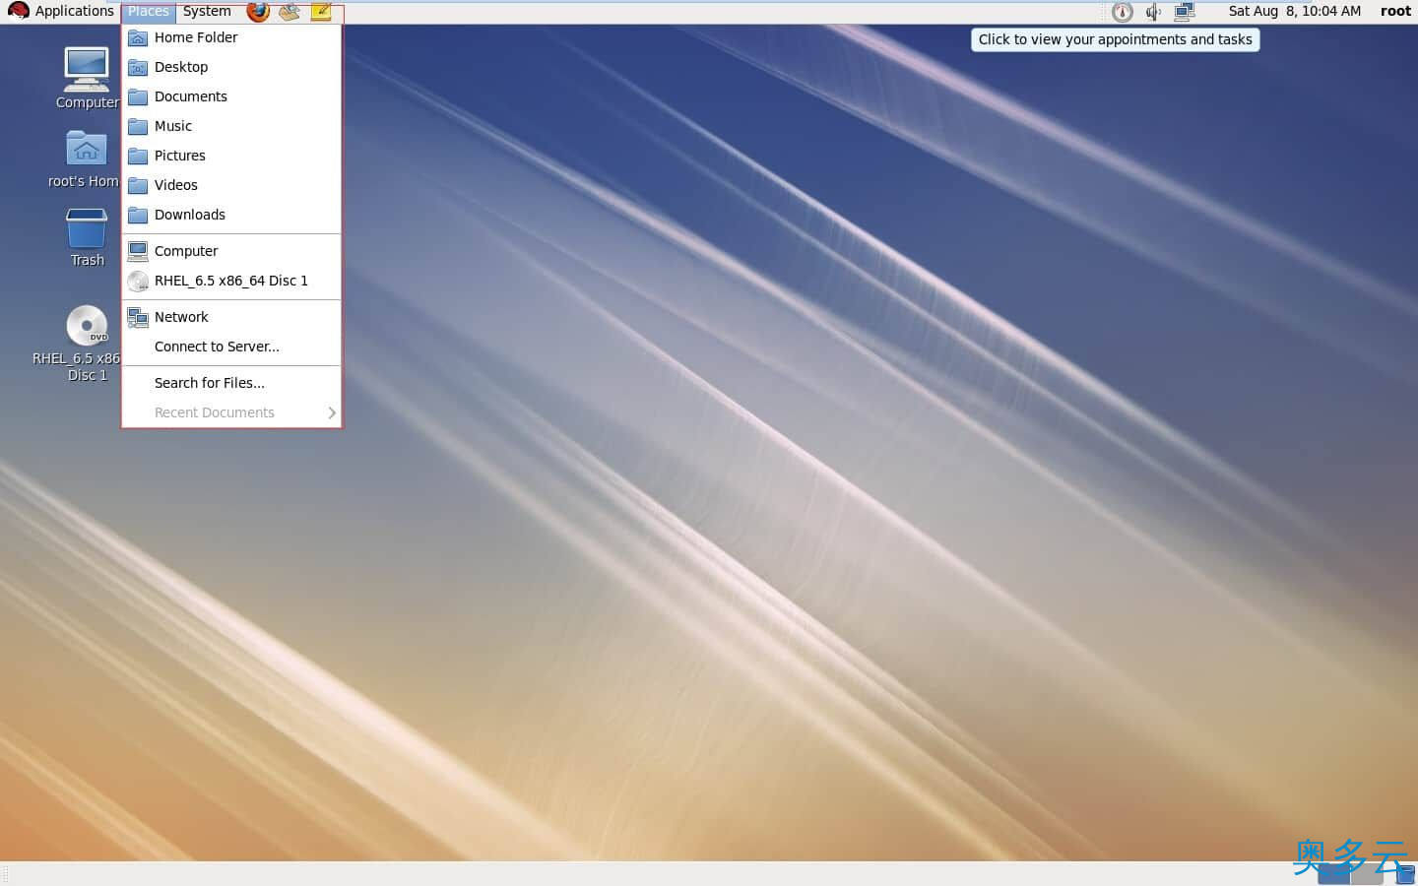
Task: Choose Home Folder in Places menu
Action: pyautogui.click(x=231, y=37)
